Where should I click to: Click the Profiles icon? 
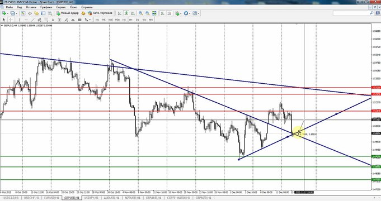point(13,13)
